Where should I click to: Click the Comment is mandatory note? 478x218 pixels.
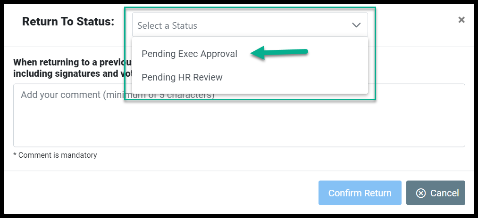pyautogui.click(x=55, y=155)
